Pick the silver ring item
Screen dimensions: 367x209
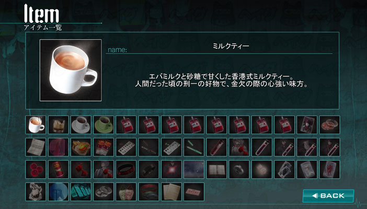click(x=239, y=169)
